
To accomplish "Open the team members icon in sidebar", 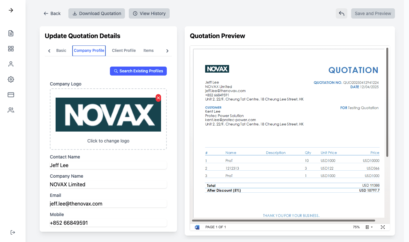I will coord(11,110).
